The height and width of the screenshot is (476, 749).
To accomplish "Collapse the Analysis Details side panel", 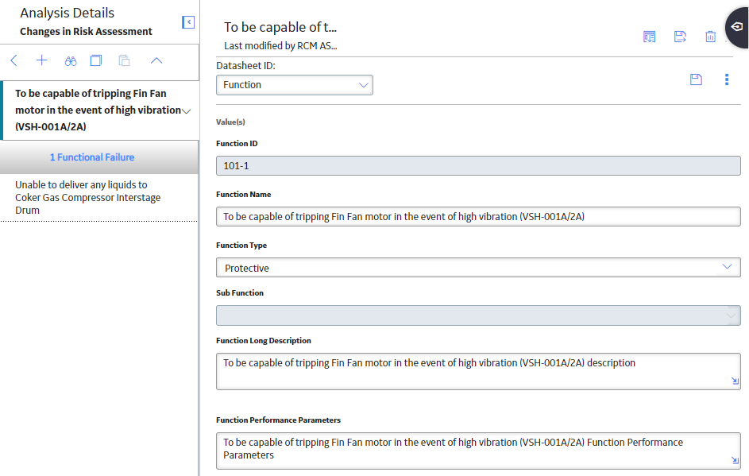I will (188, 22).
